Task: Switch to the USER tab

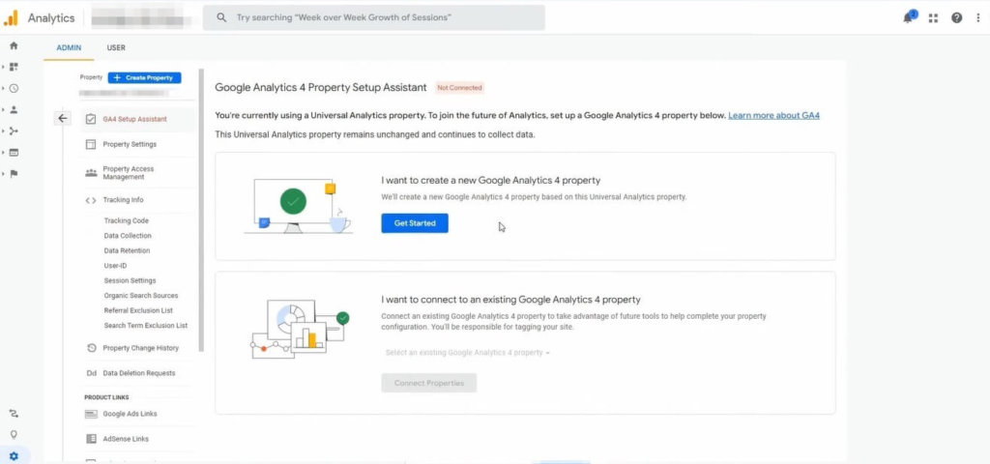Action: [x=115, y=47]
